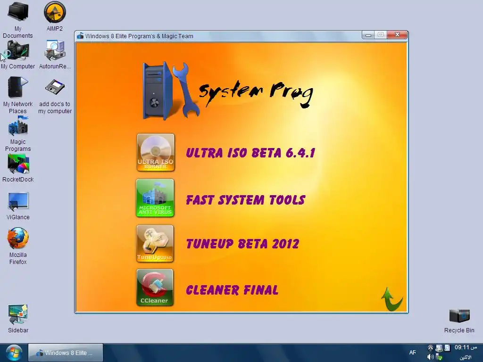Click the taskbar clock showing 09:11
This screenshot has width=483, height=362.
pos(466,347)
